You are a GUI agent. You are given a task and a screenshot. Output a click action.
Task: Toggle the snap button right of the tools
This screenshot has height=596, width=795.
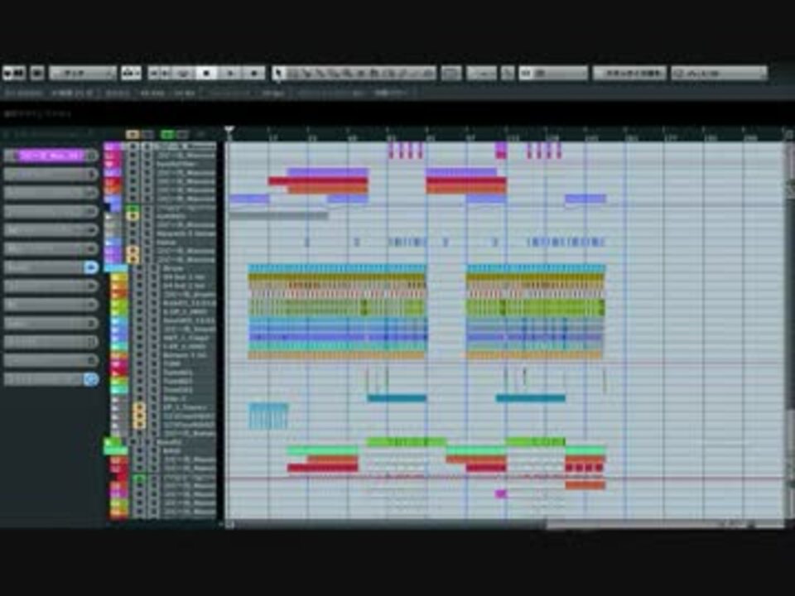point(451,74)
